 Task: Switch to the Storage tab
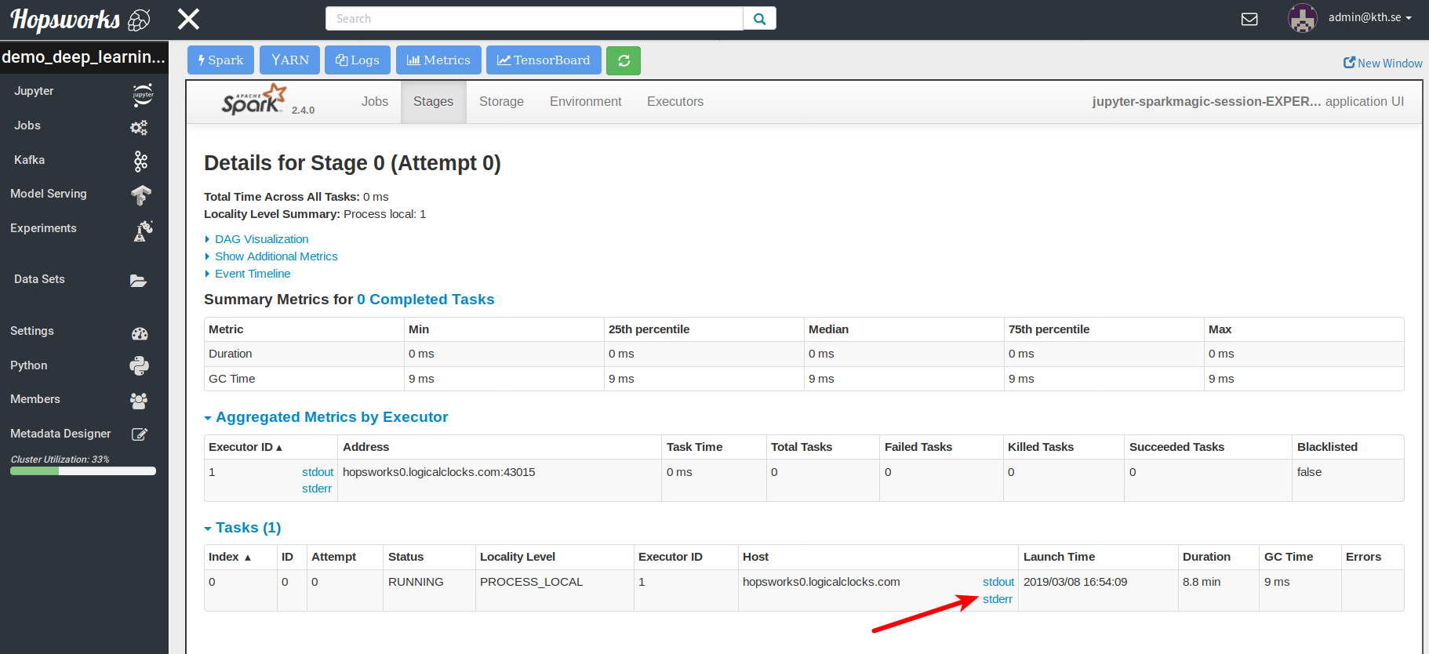(501, 102)
